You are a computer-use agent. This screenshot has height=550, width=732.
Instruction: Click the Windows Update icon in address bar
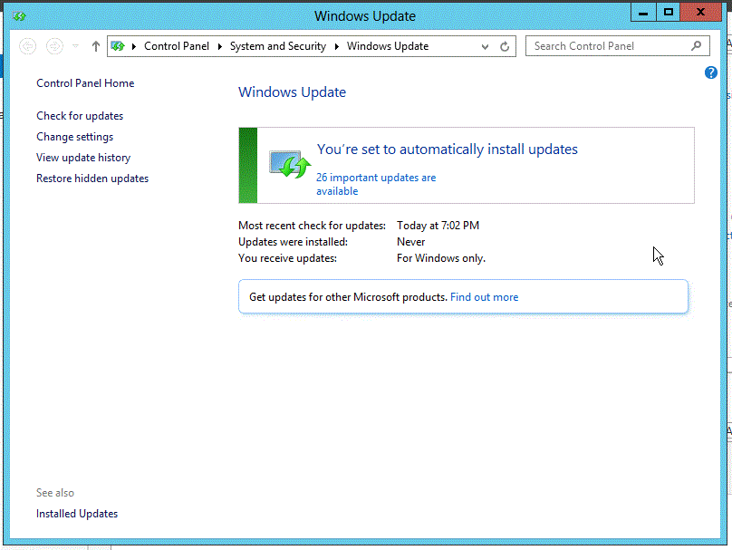click(x=118, y=46)
